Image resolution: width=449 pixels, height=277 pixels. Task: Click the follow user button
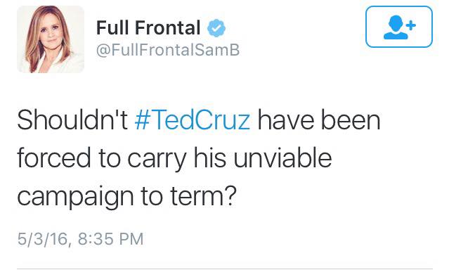point(399,27)
